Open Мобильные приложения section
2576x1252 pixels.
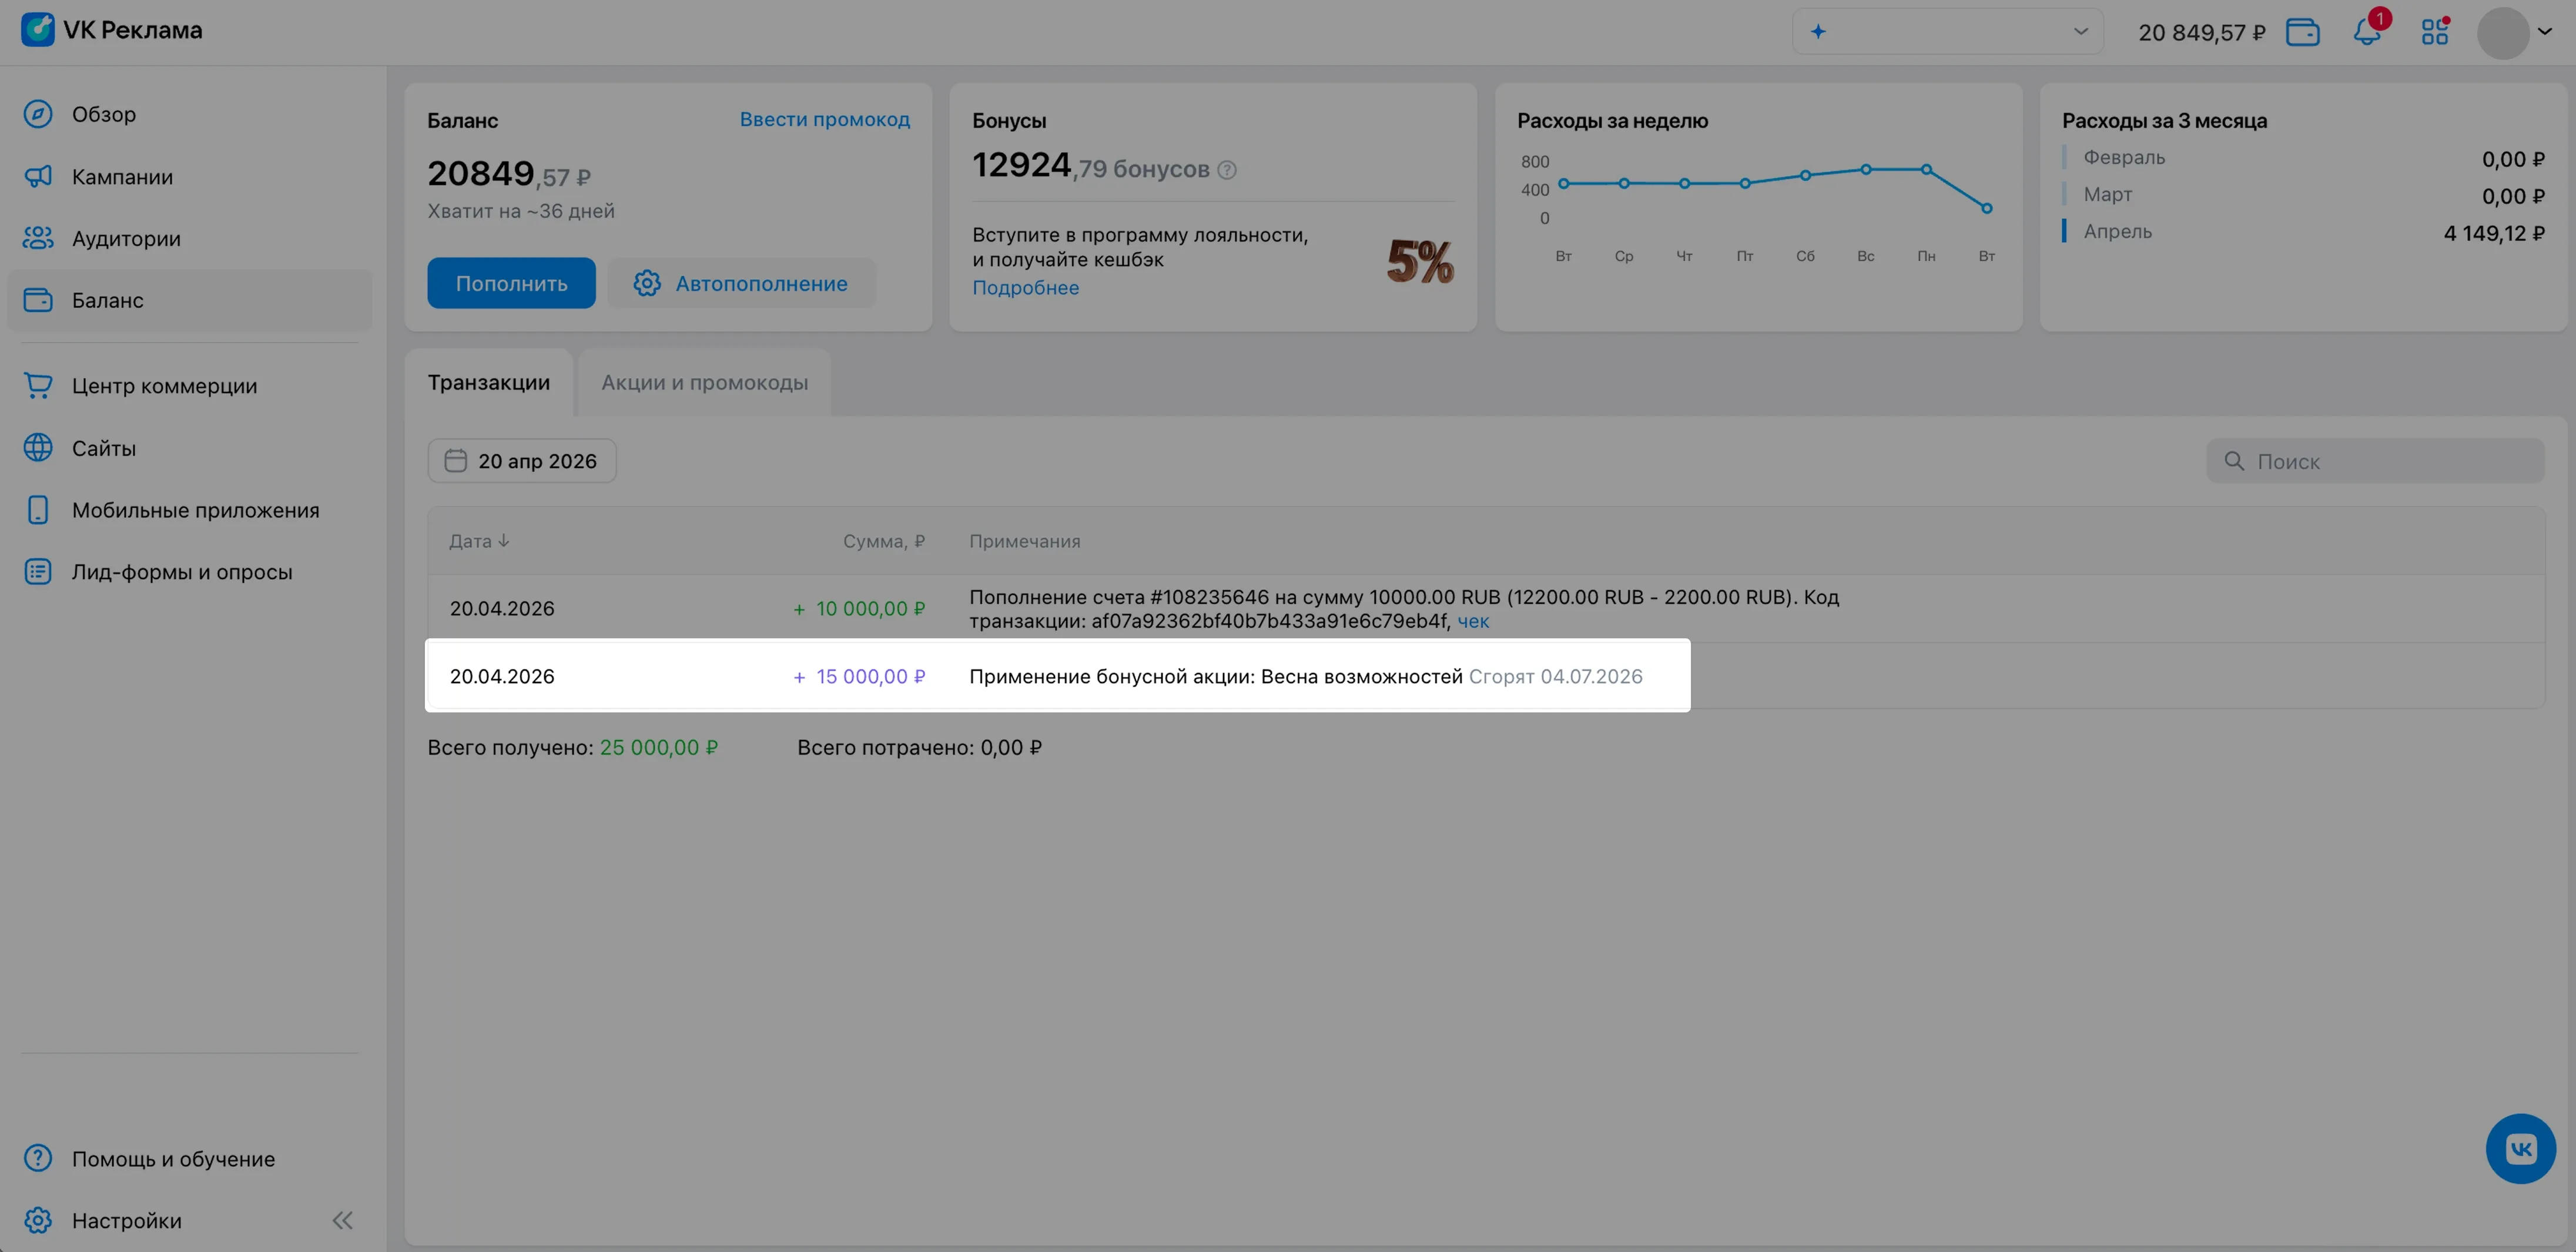[190, 510]
